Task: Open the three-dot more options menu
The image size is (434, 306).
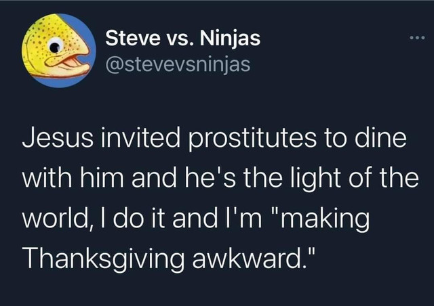Action: coord(417,38)
